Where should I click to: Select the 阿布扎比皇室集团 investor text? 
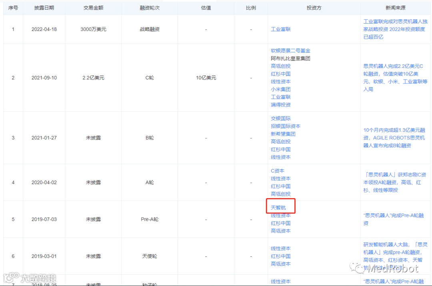click(290, 58)
